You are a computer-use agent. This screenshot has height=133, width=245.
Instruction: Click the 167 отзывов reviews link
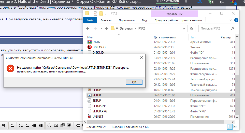(x=167, y=1)
